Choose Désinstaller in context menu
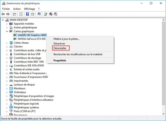 (x=80, y=48)
